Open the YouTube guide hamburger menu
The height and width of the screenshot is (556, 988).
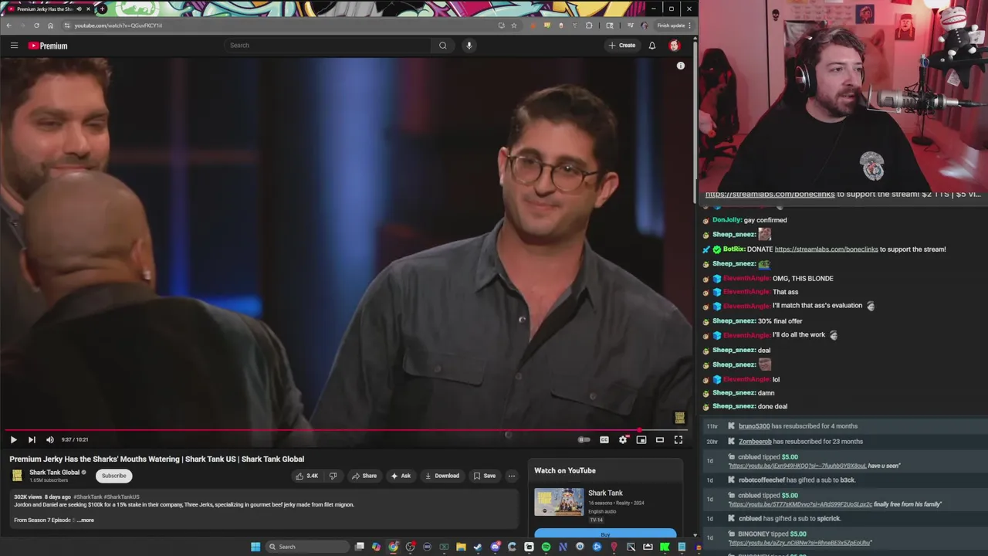pyautogui.click(x=14, y=46)
